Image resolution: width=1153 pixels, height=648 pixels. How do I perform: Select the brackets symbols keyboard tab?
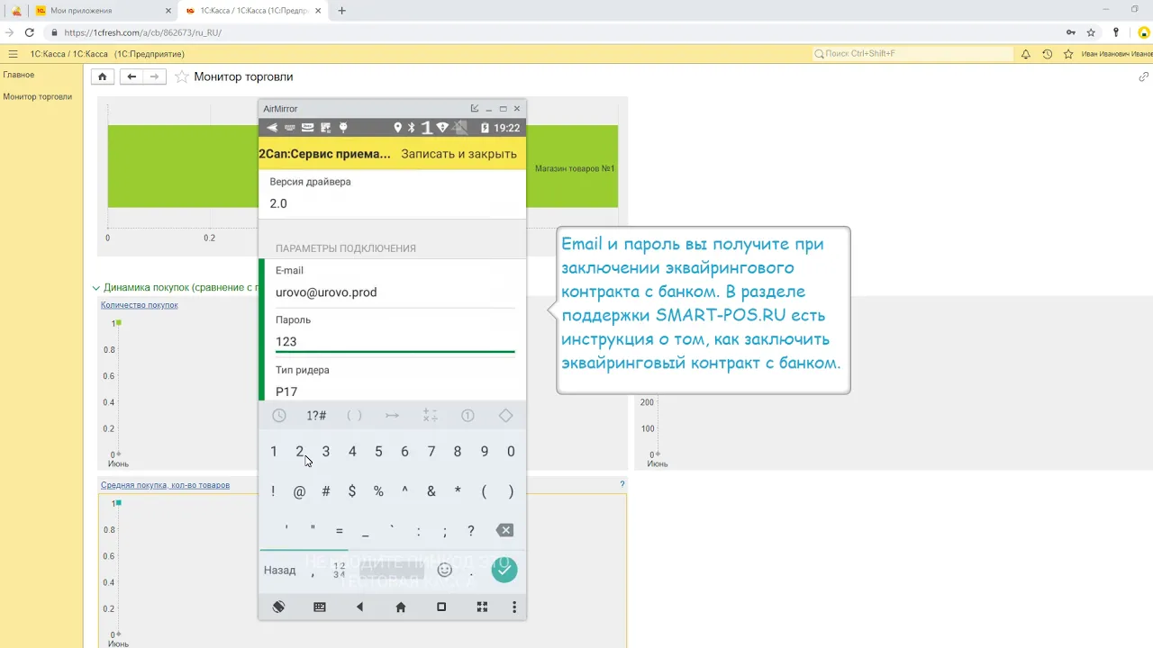(354, 416)
